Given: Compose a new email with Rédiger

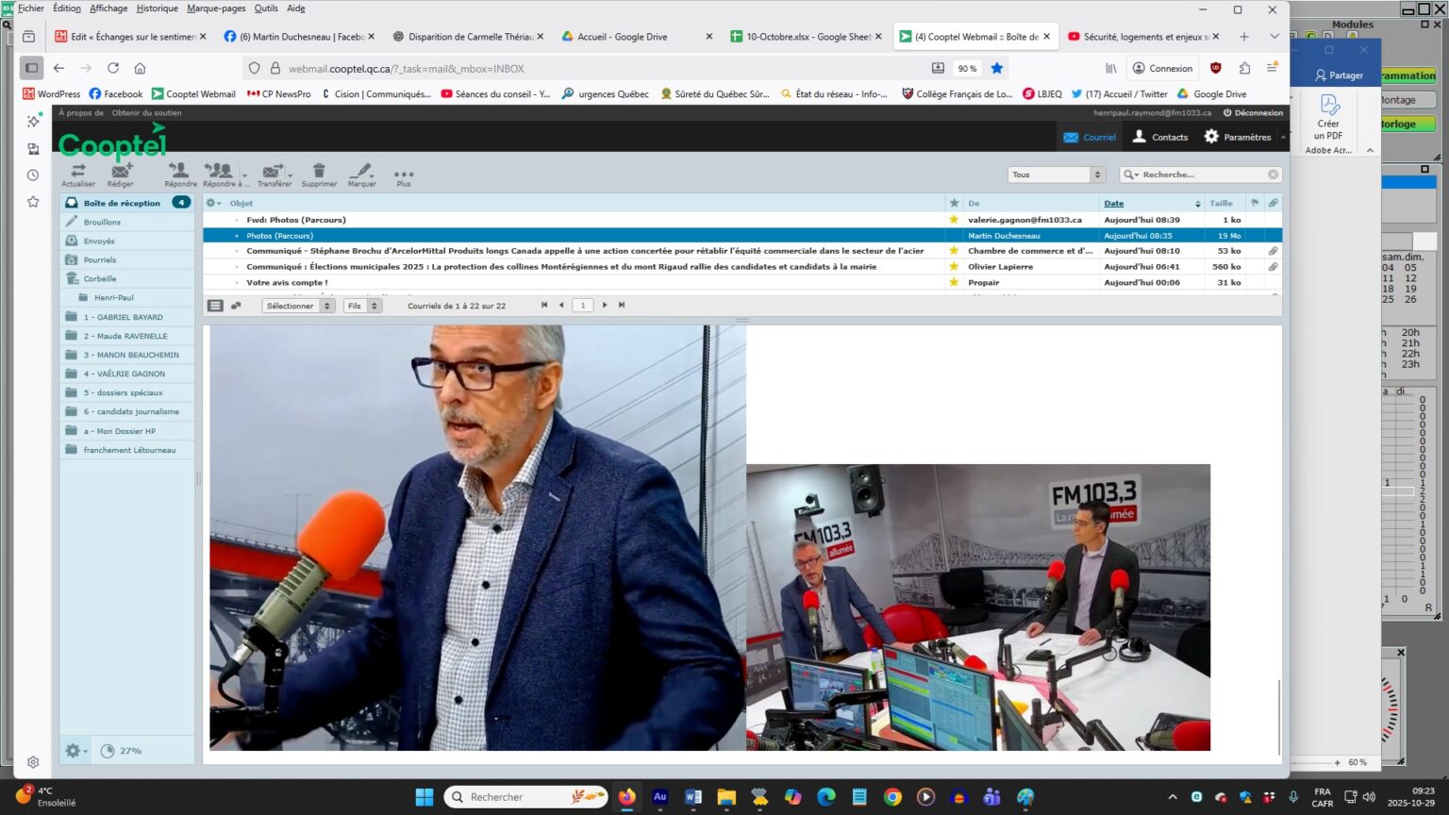Looking at the screenshot, I should tap(121, 173).
